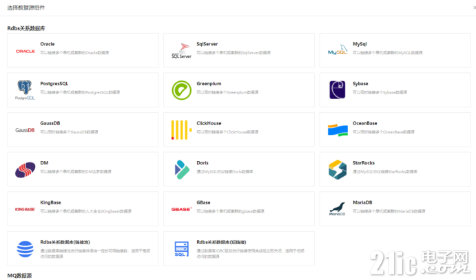Open the KingBase card title

(x=50, y=202)
